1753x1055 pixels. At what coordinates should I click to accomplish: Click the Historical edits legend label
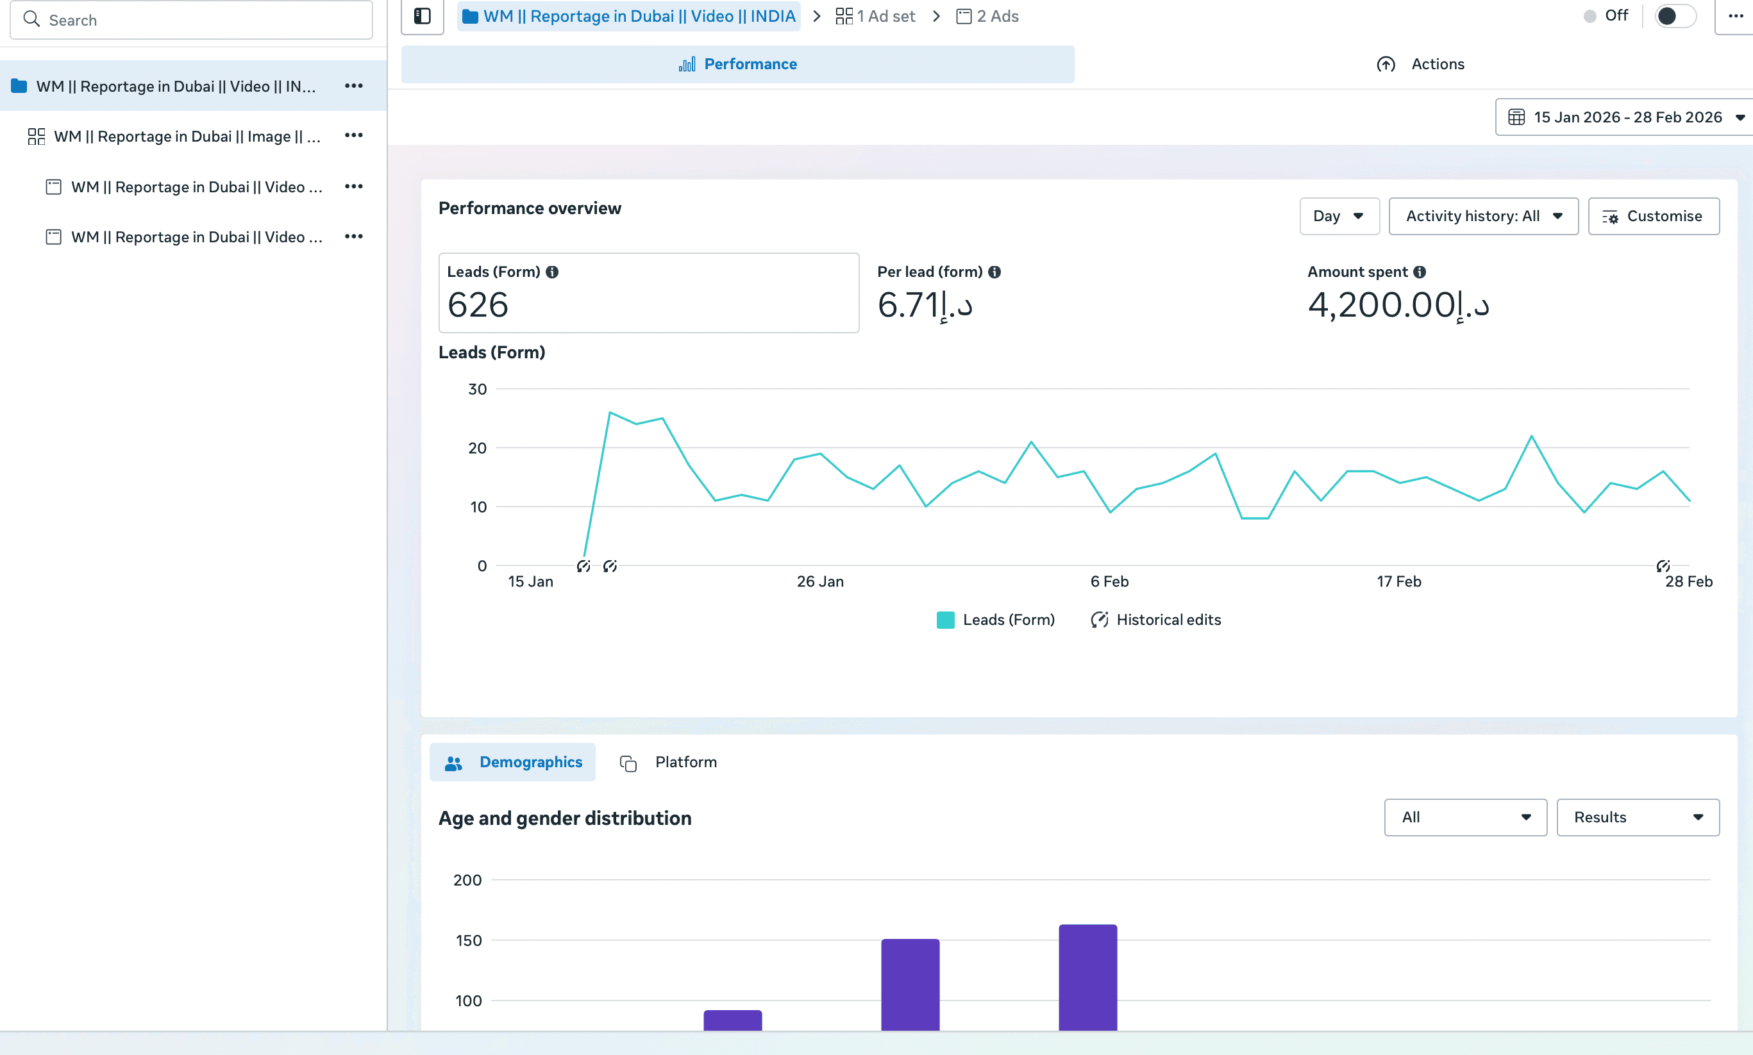[x=1168, y=620]
